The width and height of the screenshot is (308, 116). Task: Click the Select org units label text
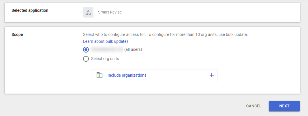tap(105, 59)
